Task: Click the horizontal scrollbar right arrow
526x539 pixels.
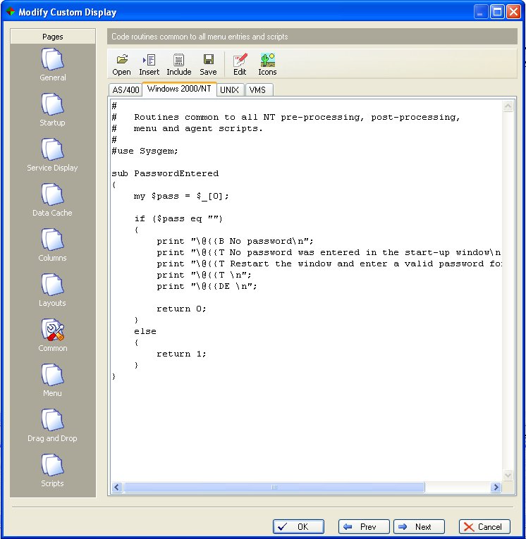Action: (496, 488)
